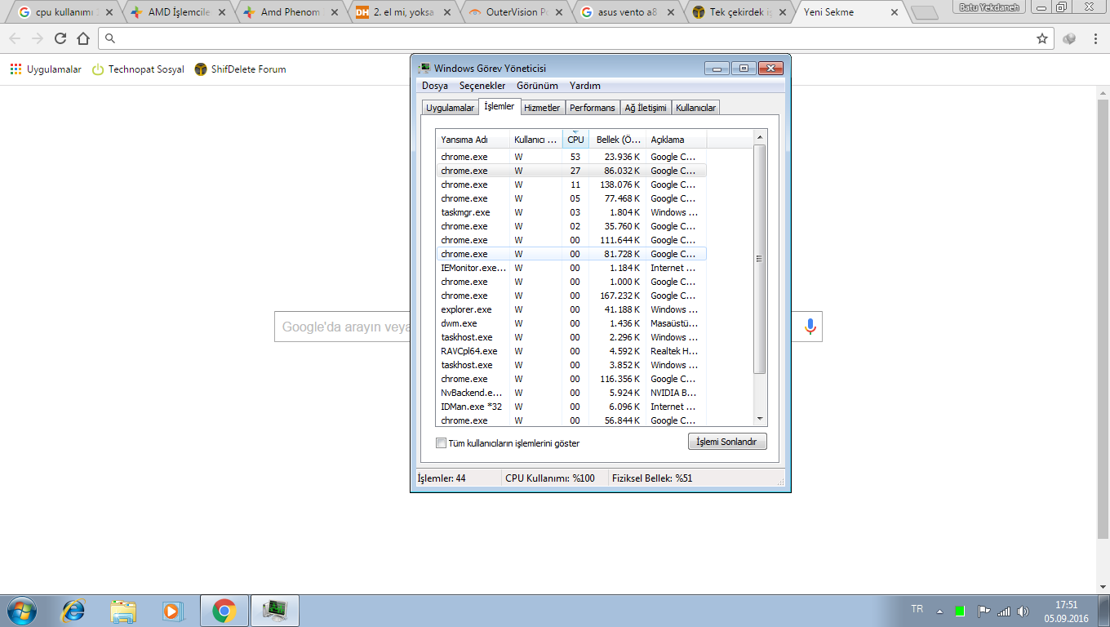Click the process list scrollbar up arrow

tap(760, 137)
